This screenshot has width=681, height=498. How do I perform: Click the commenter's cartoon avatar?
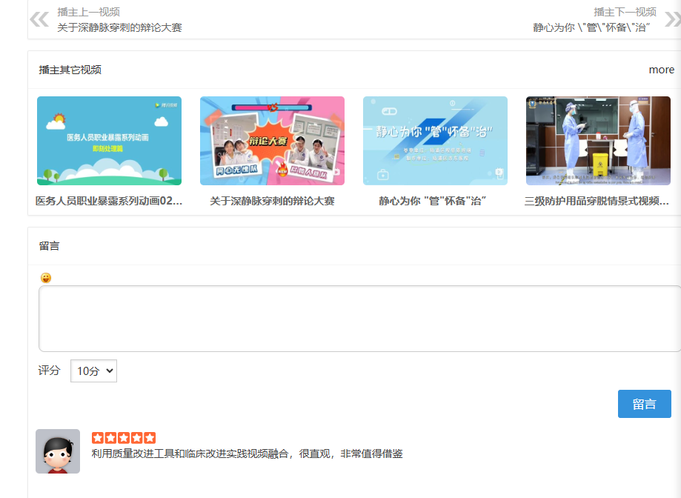[56, 451]
